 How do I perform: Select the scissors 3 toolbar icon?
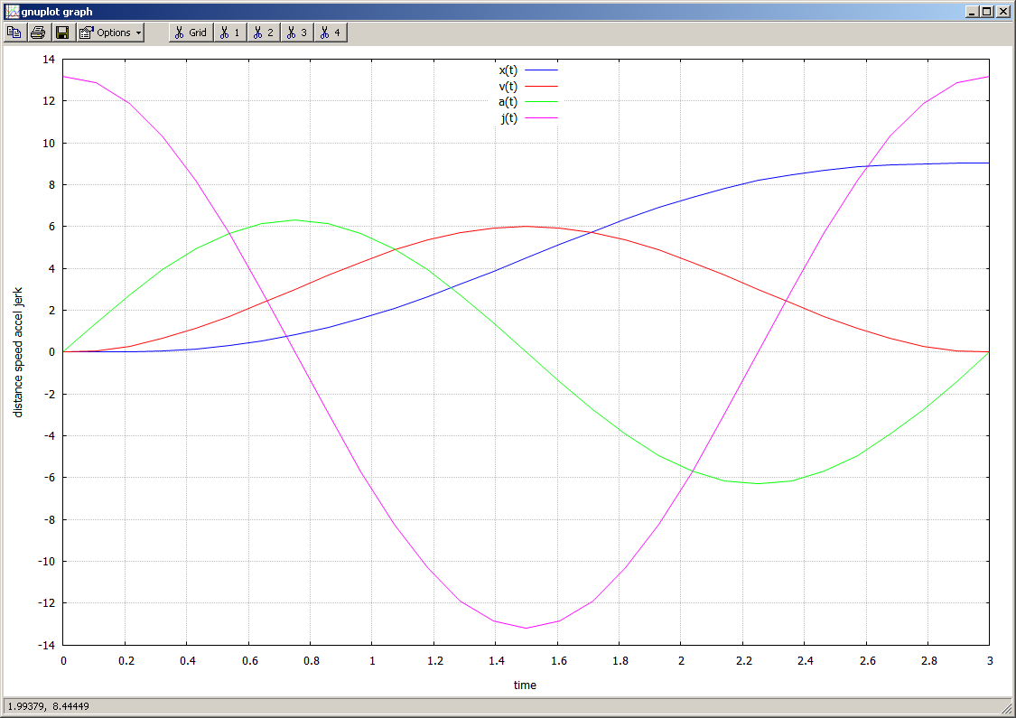(x=295, y=33)
